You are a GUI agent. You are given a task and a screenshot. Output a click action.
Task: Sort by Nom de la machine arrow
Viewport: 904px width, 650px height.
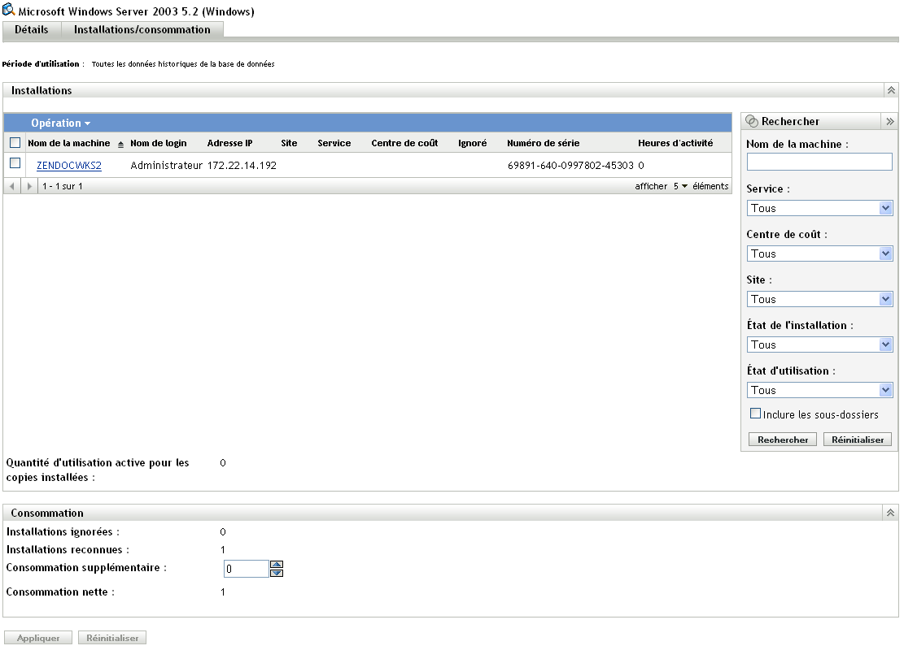[x=120, y=145]
